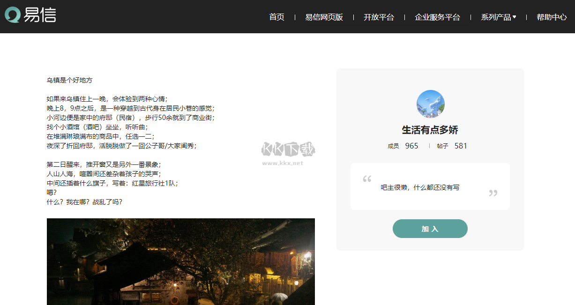The width and height of the screenshot is (575, 305).
Task: Click the group avatar image
Action: (430, 104)
